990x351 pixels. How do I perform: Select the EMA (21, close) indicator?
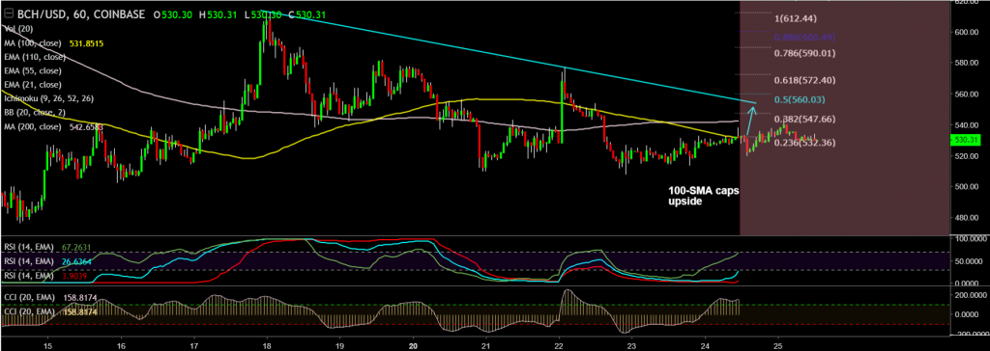(x=31, y=85)
